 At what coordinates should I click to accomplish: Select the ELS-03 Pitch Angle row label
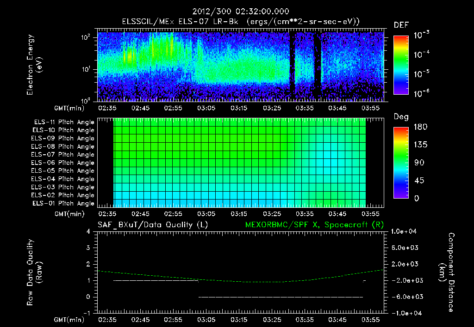coord(62,187)
